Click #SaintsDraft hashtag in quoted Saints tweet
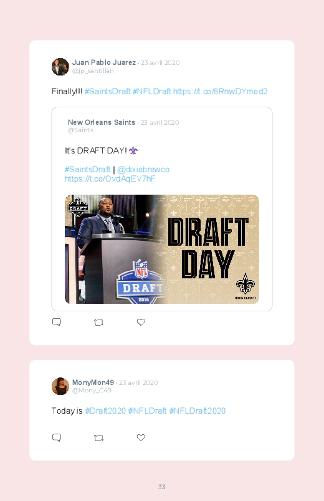Screen dimensions: 324x501 pyautogui.click(x=87, y=169)
